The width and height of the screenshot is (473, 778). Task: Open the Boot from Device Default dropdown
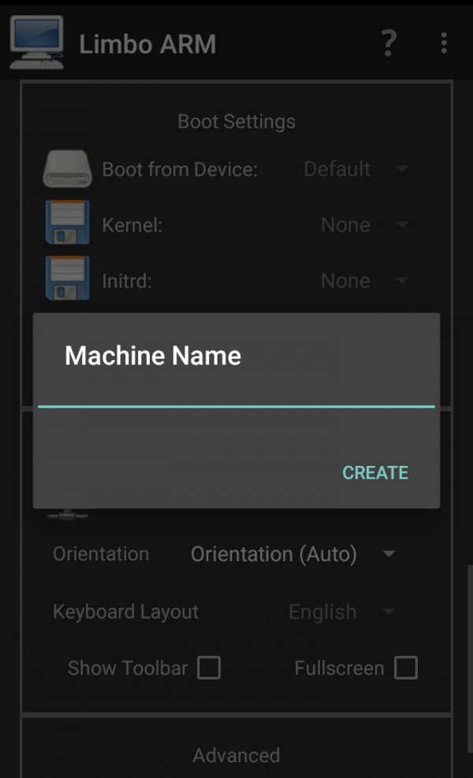click(x=356, y=169)
